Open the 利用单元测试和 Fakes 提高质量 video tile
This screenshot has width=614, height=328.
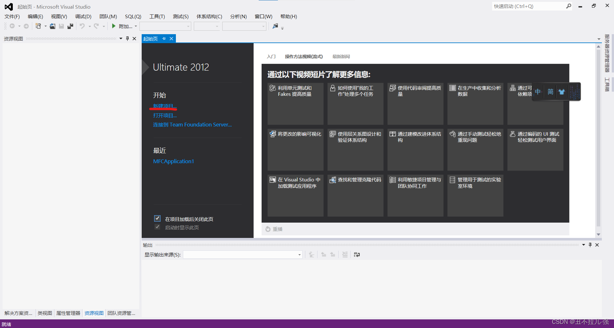[295, 103]
